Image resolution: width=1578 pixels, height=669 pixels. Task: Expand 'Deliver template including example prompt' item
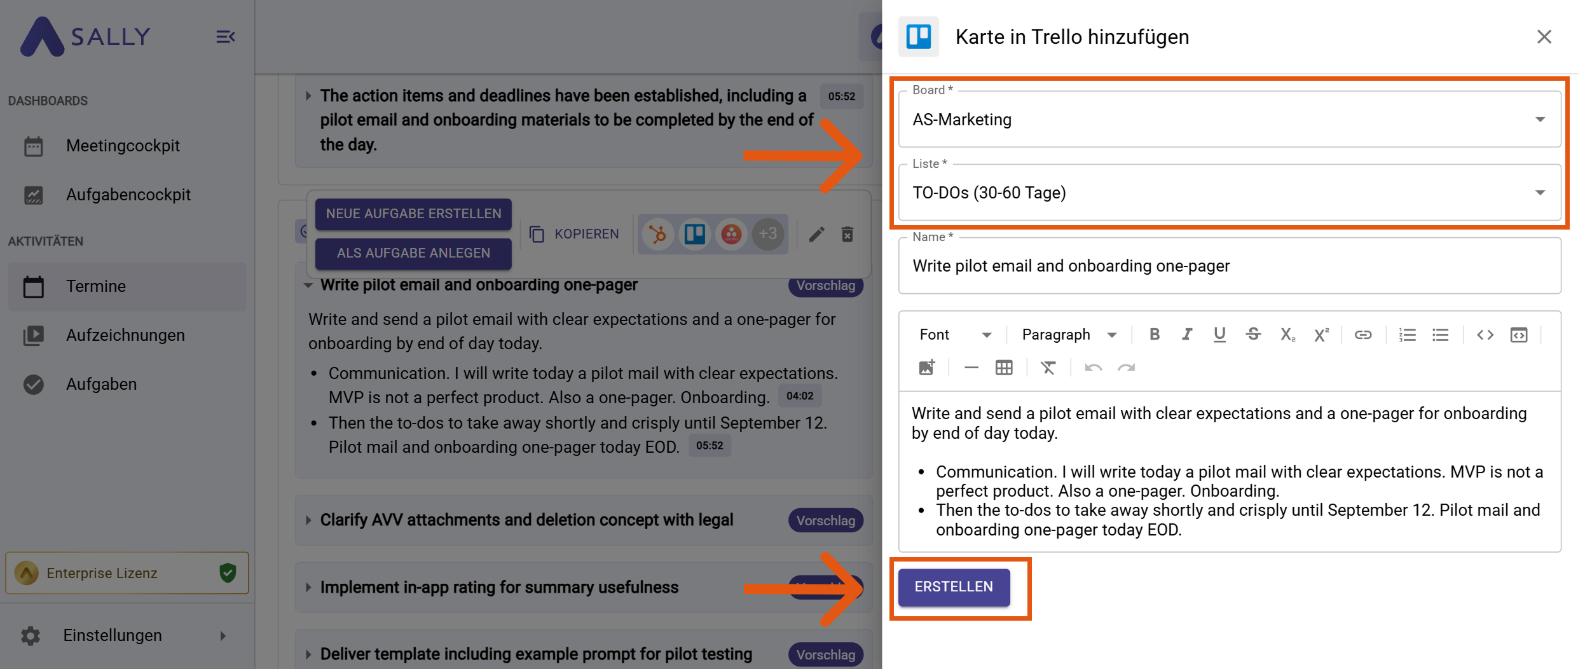308,654
